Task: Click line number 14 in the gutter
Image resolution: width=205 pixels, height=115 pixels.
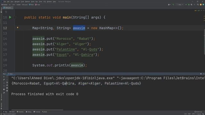Action: [5, 39]
